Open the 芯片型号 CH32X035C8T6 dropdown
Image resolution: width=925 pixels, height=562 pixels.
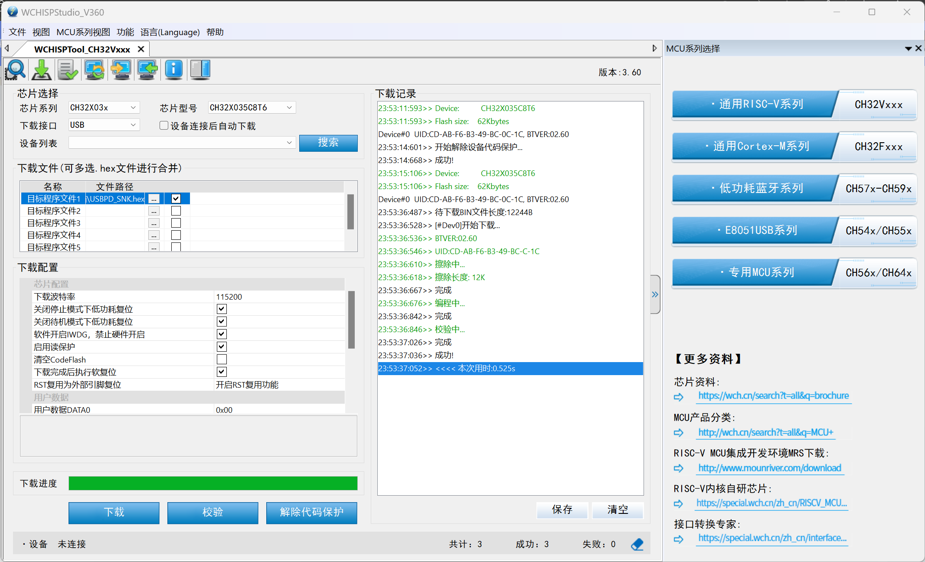(x=252, y=108)
